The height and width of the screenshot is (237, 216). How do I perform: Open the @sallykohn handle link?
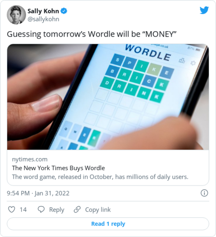[x=43, y=19]
